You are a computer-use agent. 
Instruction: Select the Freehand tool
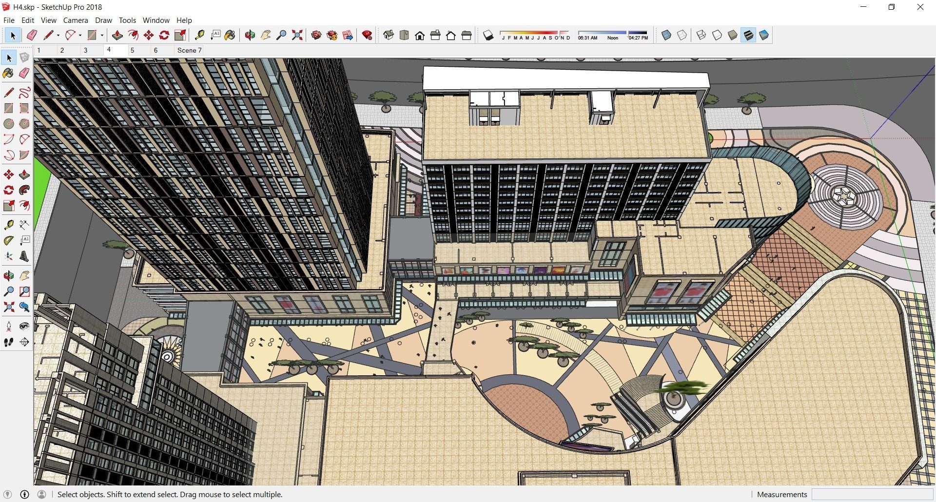pyautogui.click(x=24, y=93)
